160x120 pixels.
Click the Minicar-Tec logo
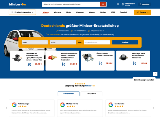(18, 4)
